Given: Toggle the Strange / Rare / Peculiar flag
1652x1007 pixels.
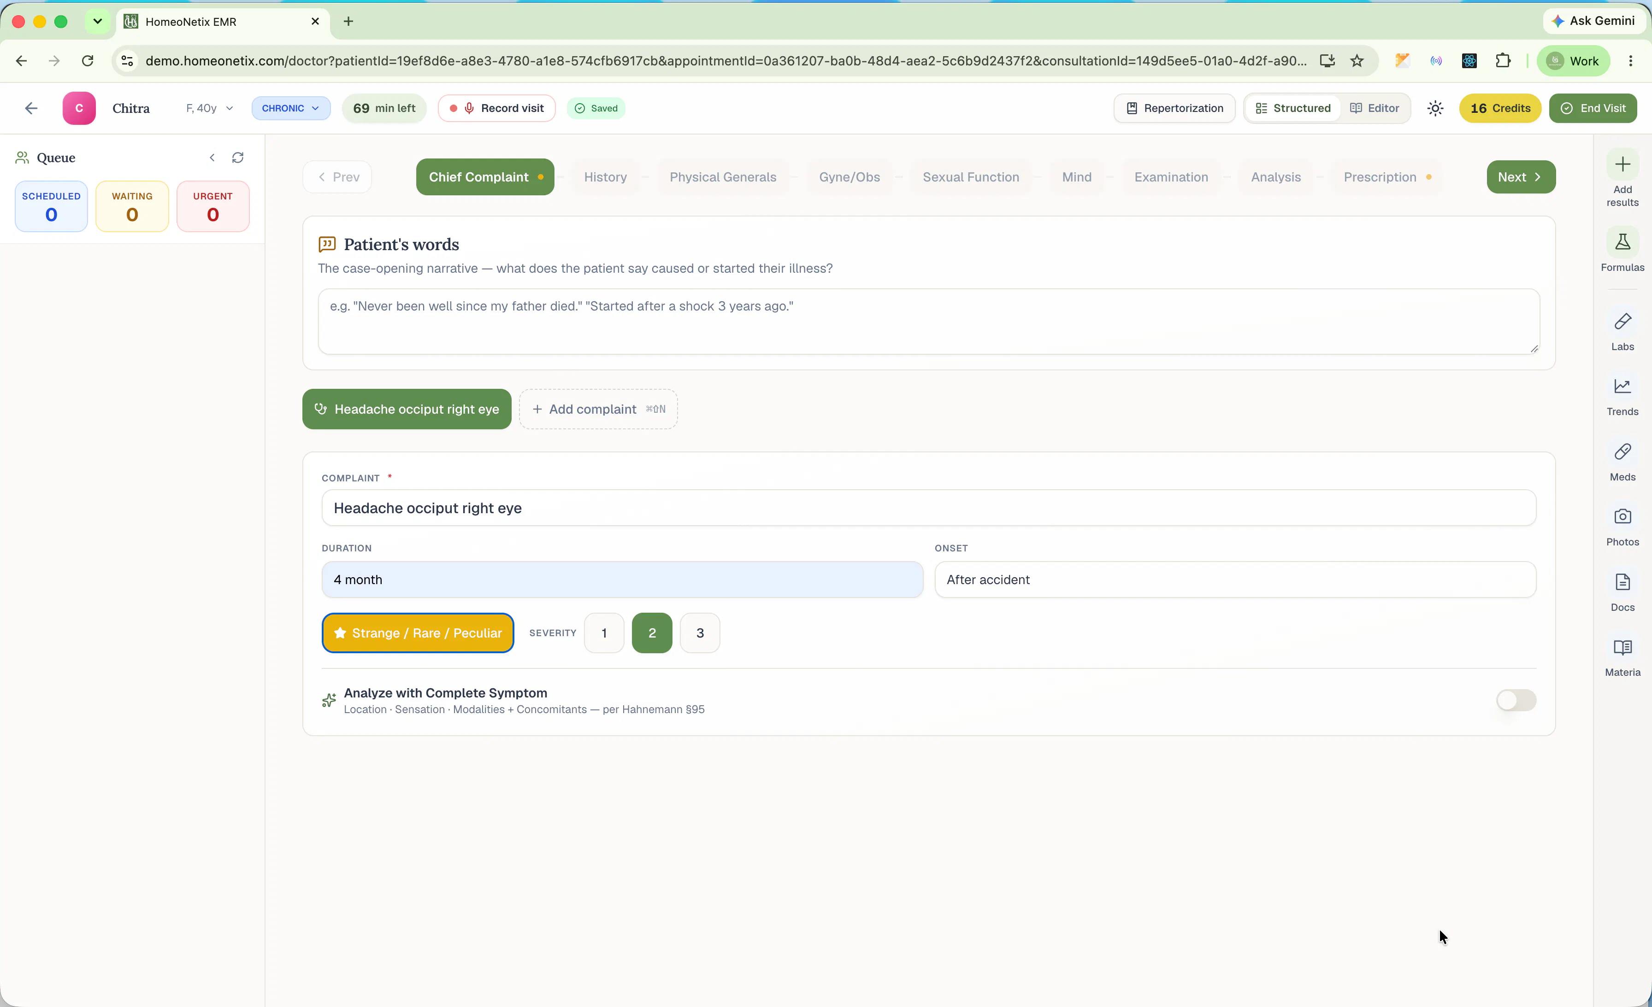Looking at the screenshot, I should pos(418,633).
